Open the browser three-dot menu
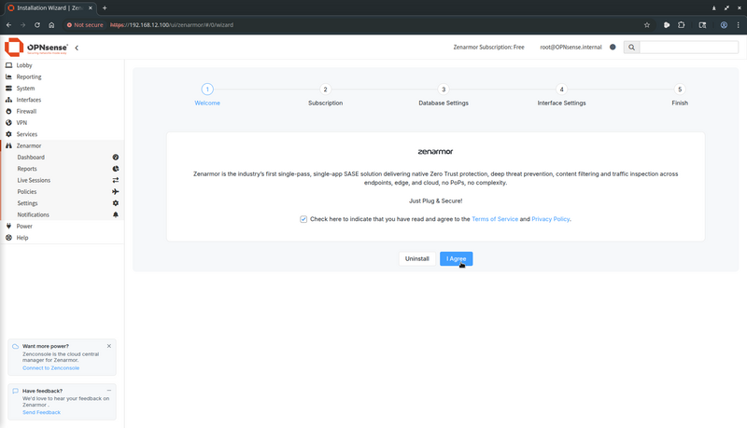 click(738, 25)
